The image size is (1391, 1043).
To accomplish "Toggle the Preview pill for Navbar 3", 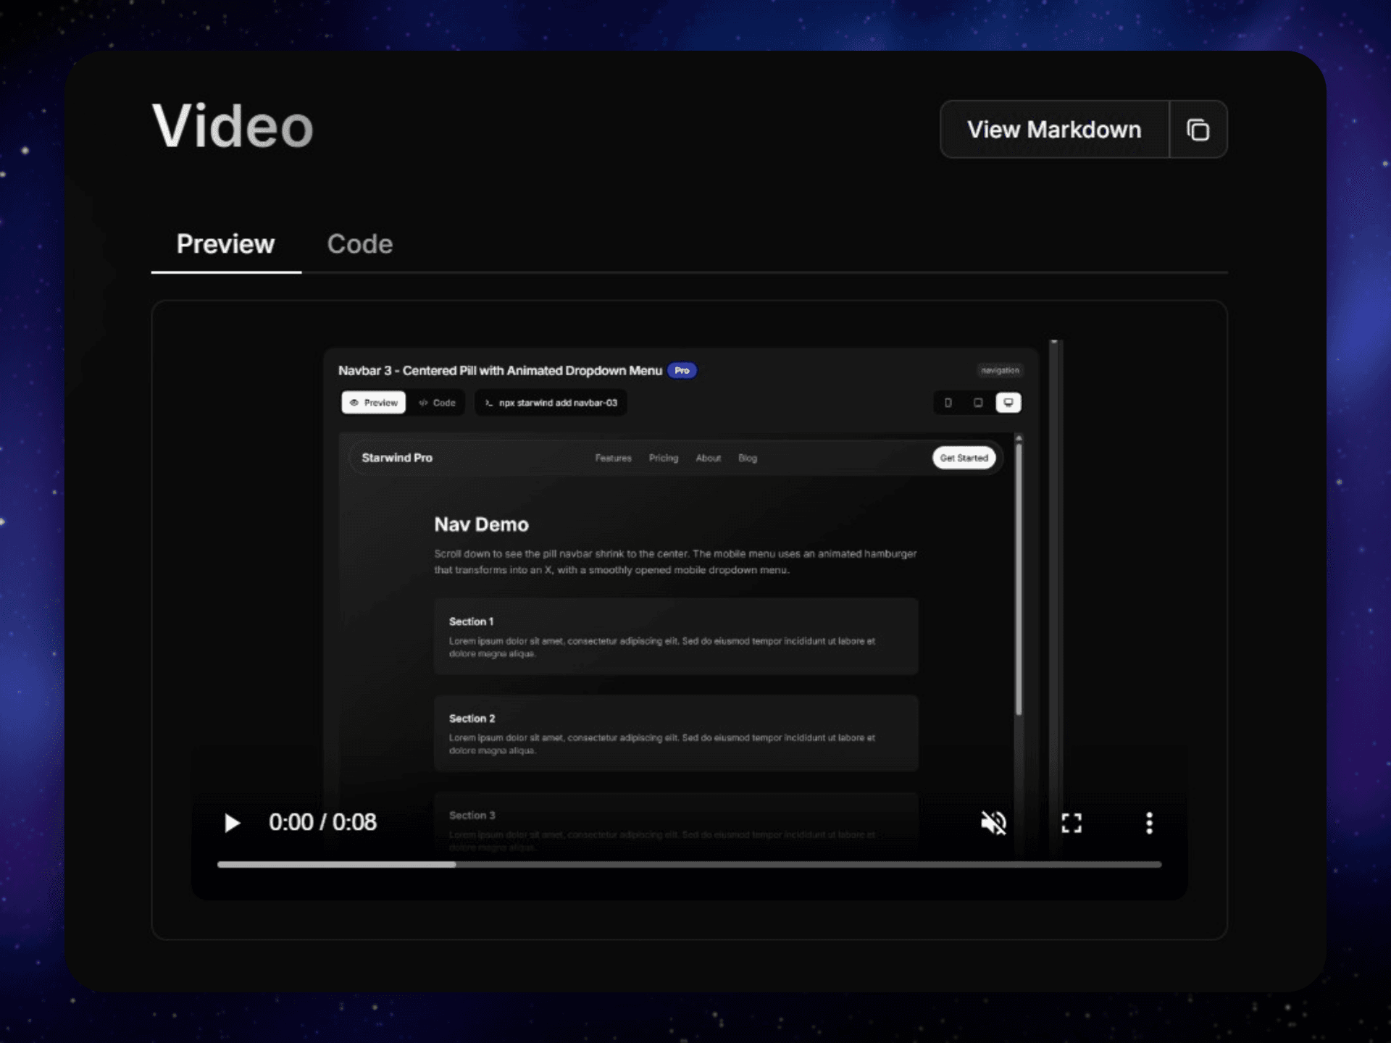I will pyautogui.click(x=373, y=403).
